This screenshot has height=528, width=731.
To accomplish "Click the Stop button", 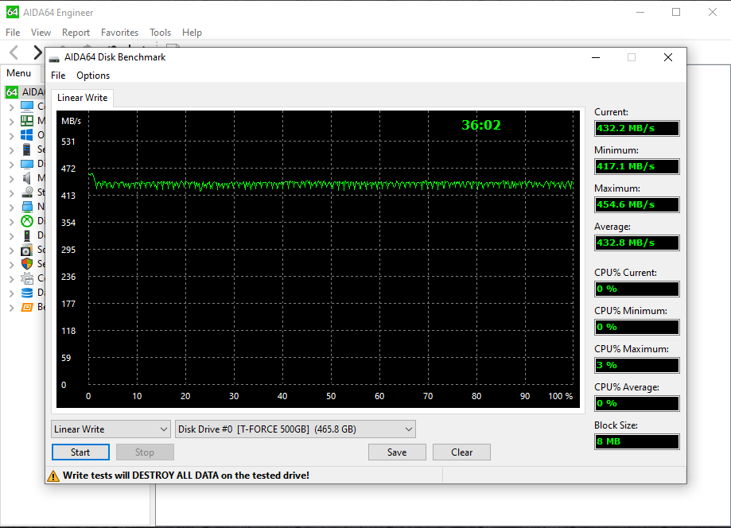I will pos(145,452).
